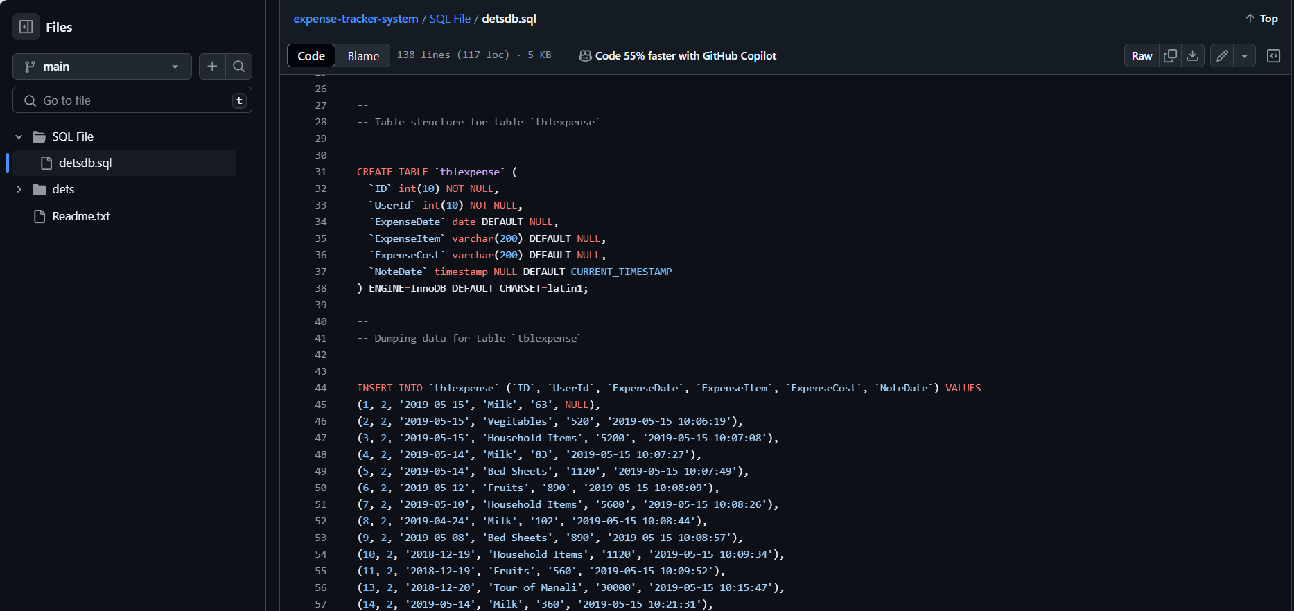Click the add file plus icon
This screenshot has height=611, width=1294.
212,67
